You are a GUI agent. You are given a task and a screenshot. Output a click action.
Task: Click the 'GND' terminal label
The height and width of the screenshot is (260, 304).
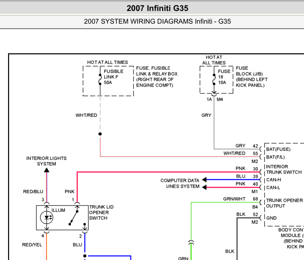tap(271, 218)
